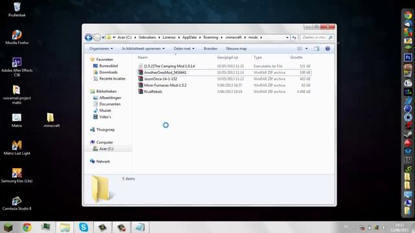Select Favorieten in the navigation pane
This screenshot has height=233, width=415.
pos(104,60)
